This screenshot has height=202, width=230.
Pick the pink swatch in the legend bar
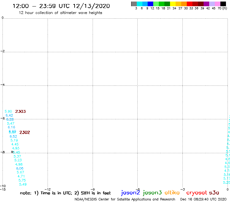point(218,4)
